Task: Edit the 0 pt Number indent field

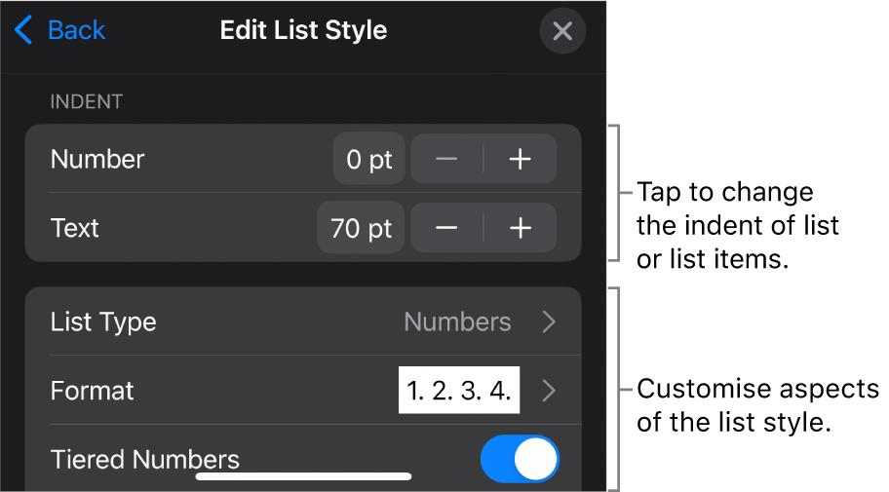Action: [368, 160]
